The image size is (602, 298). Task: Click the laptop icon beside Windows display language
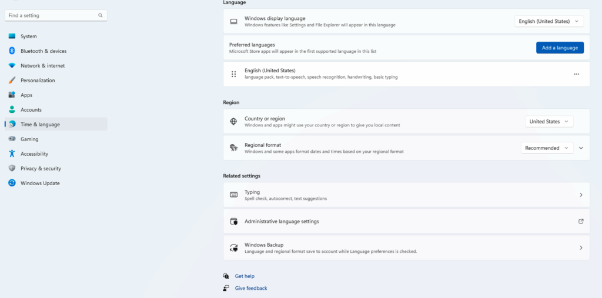[x=233, y=21]
